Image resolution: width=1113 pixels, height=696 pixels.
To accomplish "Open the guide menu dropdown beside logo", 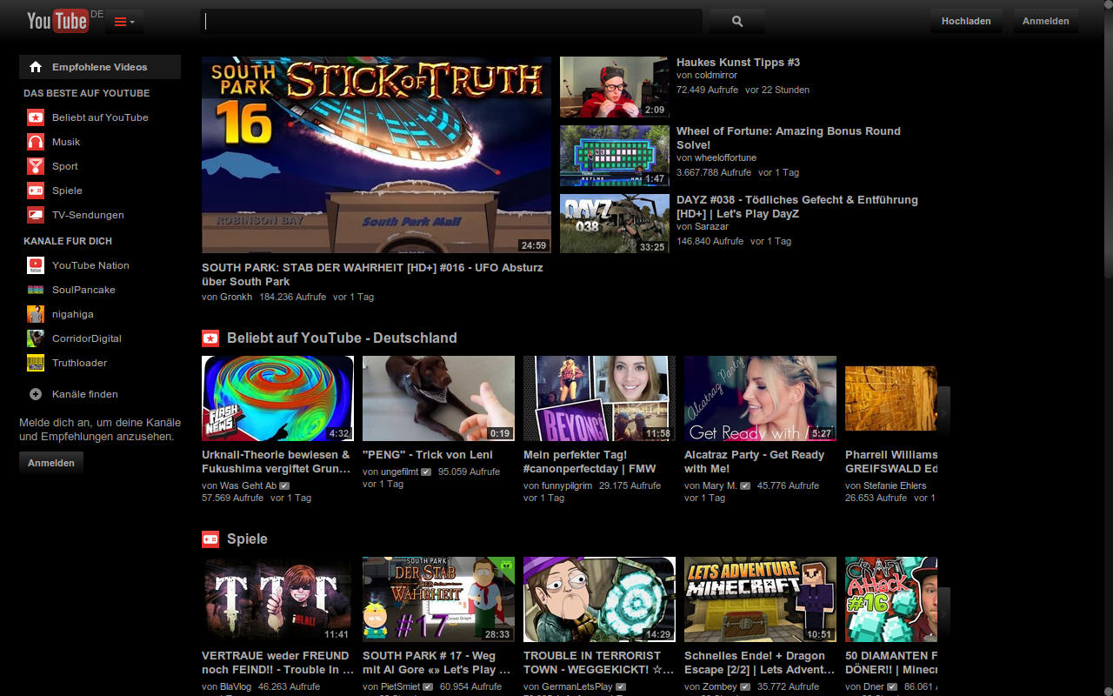I will point(124,22).
